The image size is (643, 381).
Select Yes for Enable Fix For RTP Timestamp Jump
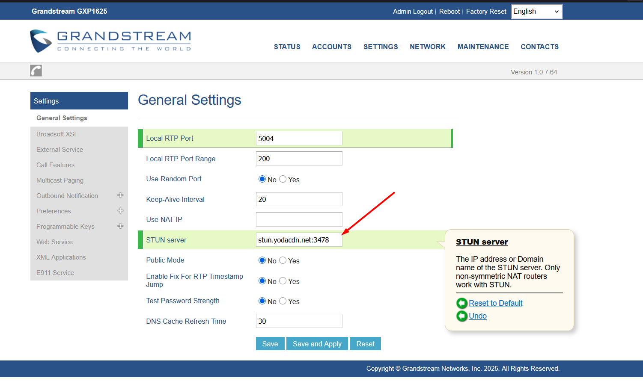coord(283,281)
